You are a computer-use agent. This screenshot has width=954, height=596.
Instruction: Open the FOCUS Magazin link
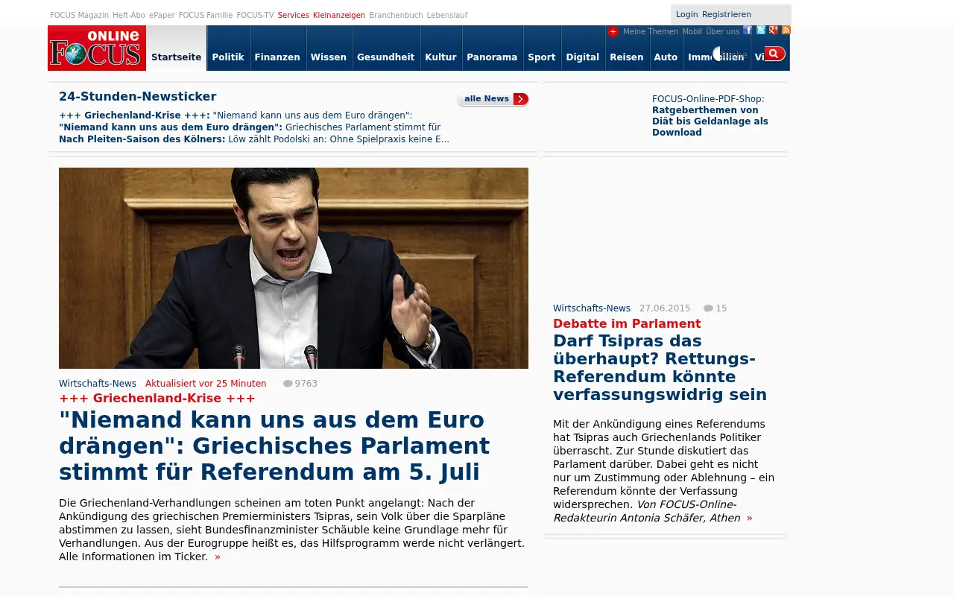click(x=80, y=15)
